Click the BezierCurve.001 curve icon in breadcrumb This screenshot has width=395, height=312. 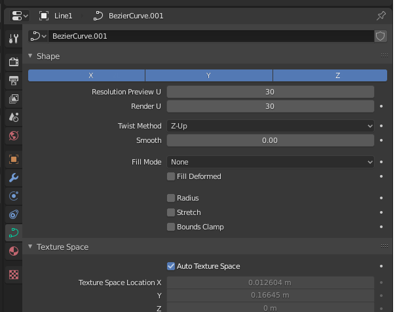coord(98,16)
